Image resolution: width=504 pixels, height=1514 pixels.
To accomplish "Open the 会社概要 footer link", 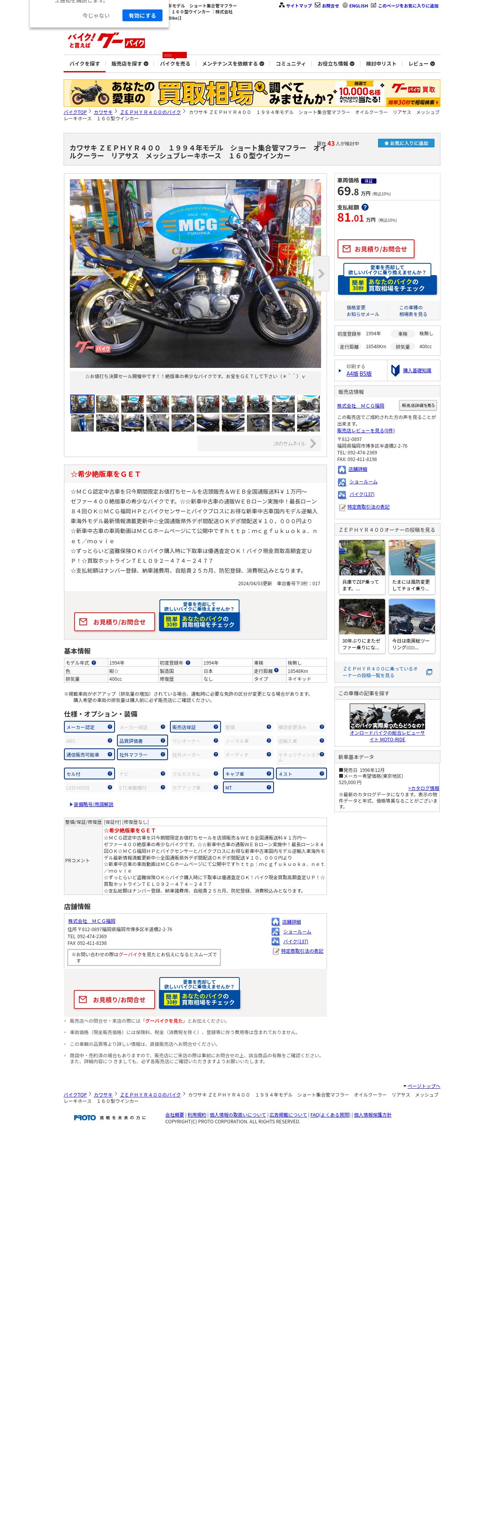I will [x=174, y=1114].
